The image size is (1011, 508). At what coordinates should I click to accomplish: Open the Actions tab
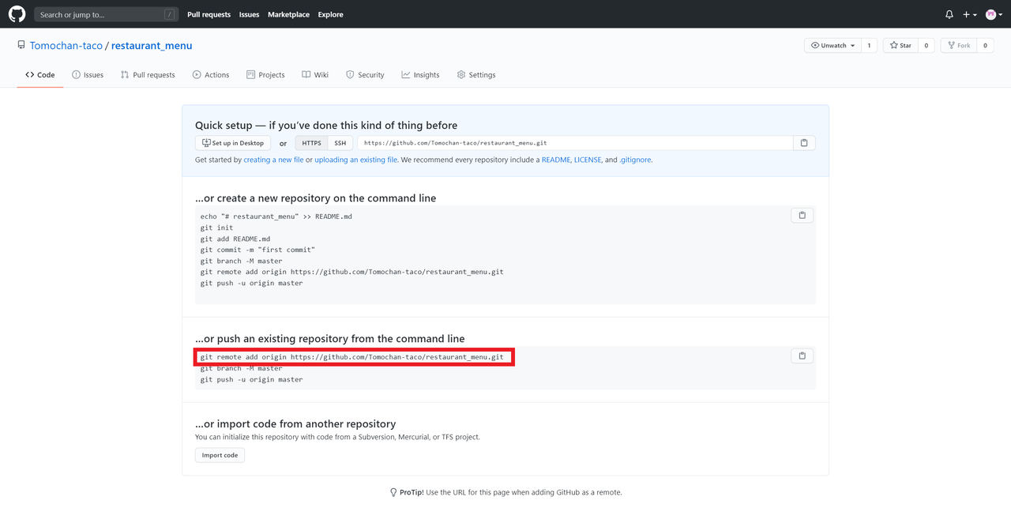211,75
